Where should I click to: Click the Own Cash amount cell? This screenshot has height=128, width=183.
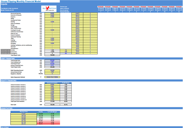click(52, 104)
